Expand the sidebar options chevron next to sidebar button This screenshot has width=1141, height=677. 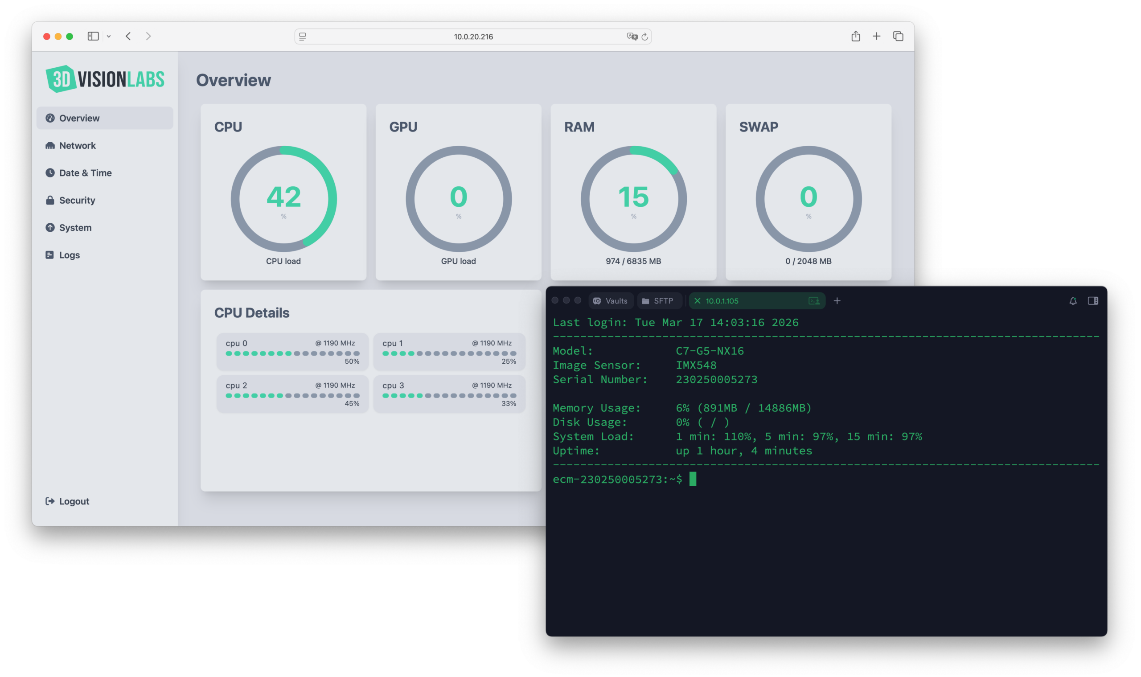109,36
